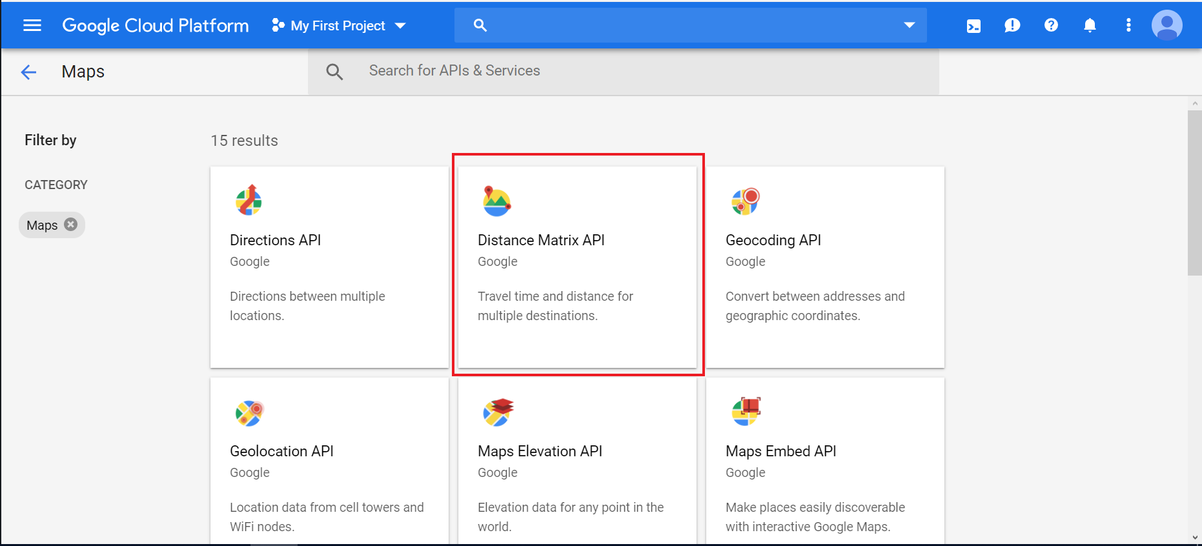Click the Maps filter chip label

(42, 225)
